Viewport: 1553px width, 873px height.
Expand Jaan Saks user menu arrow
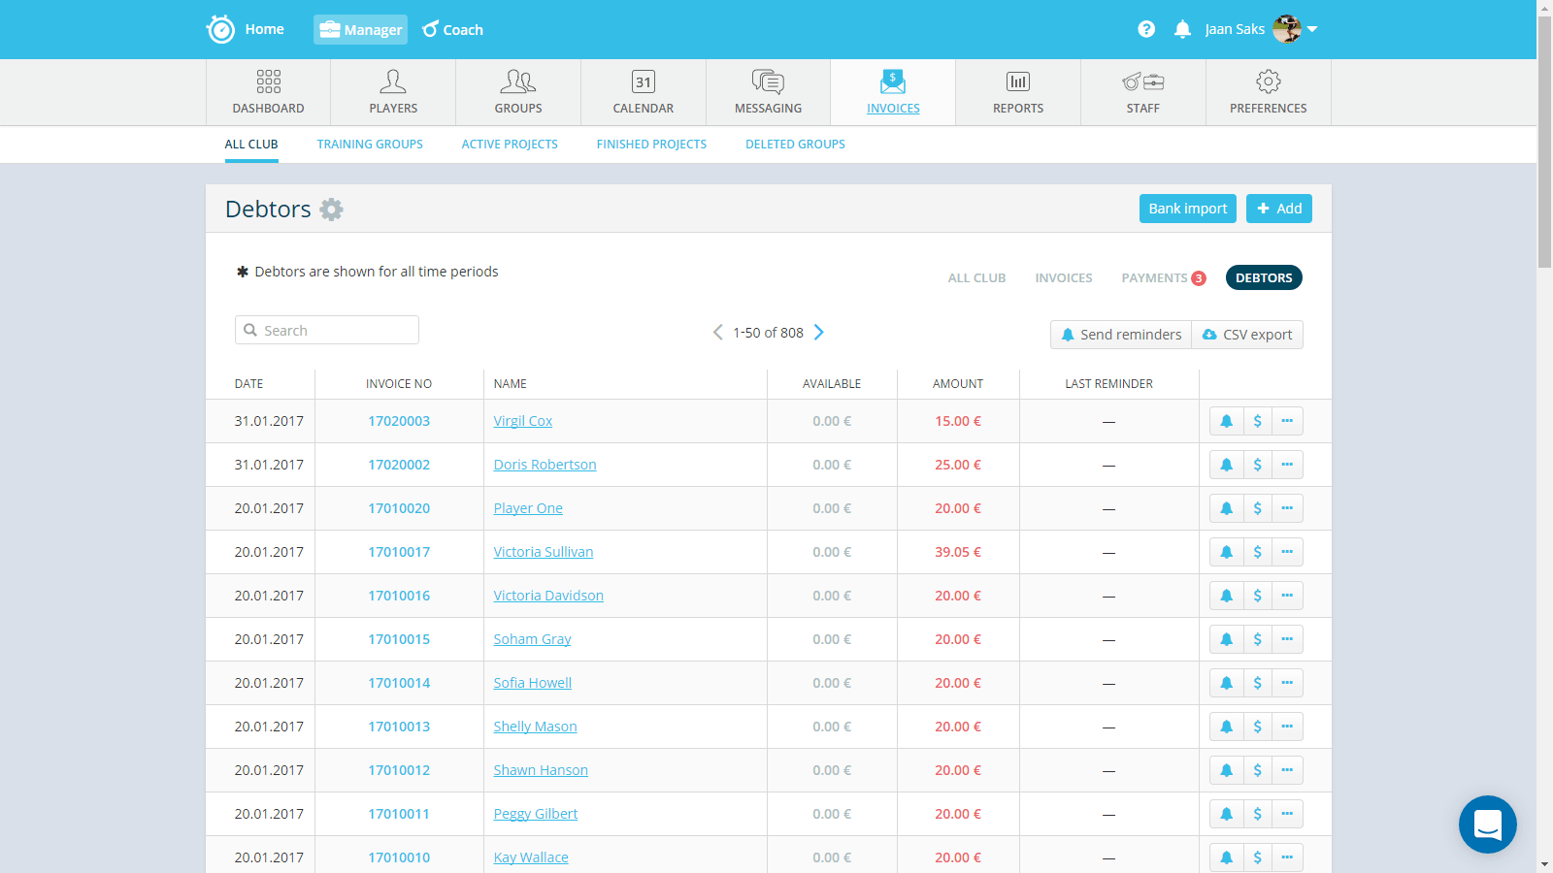[1312, 29]
